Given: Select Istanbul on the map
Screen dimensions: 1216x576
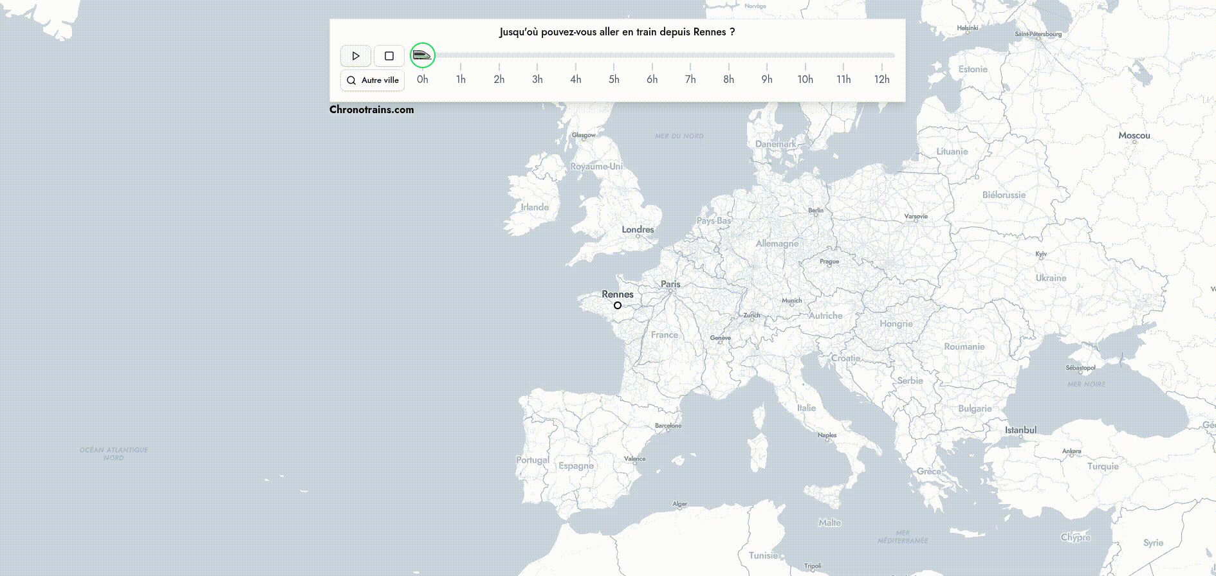Looking at the screenshot, I should (x=1020, y=430).
